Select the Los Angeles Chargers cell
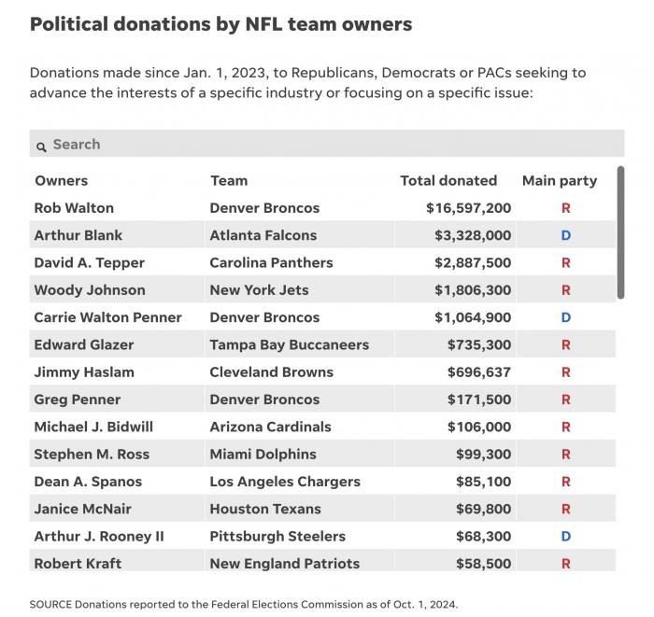Image resolution: width=654 pixels, height=617 pixels. [285, 482]
